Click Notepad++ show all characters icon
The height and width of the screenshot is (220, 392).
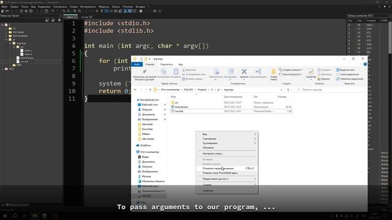[102, 11]
